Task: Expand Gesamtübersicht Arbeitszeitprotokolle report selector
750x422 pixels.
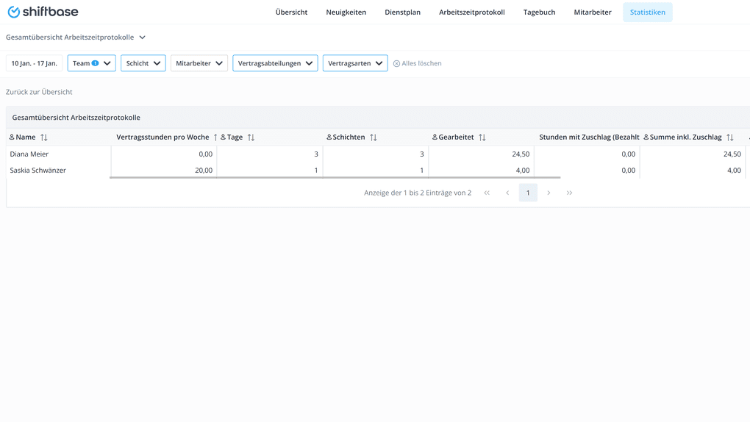Action: click(x=76, y=37)
